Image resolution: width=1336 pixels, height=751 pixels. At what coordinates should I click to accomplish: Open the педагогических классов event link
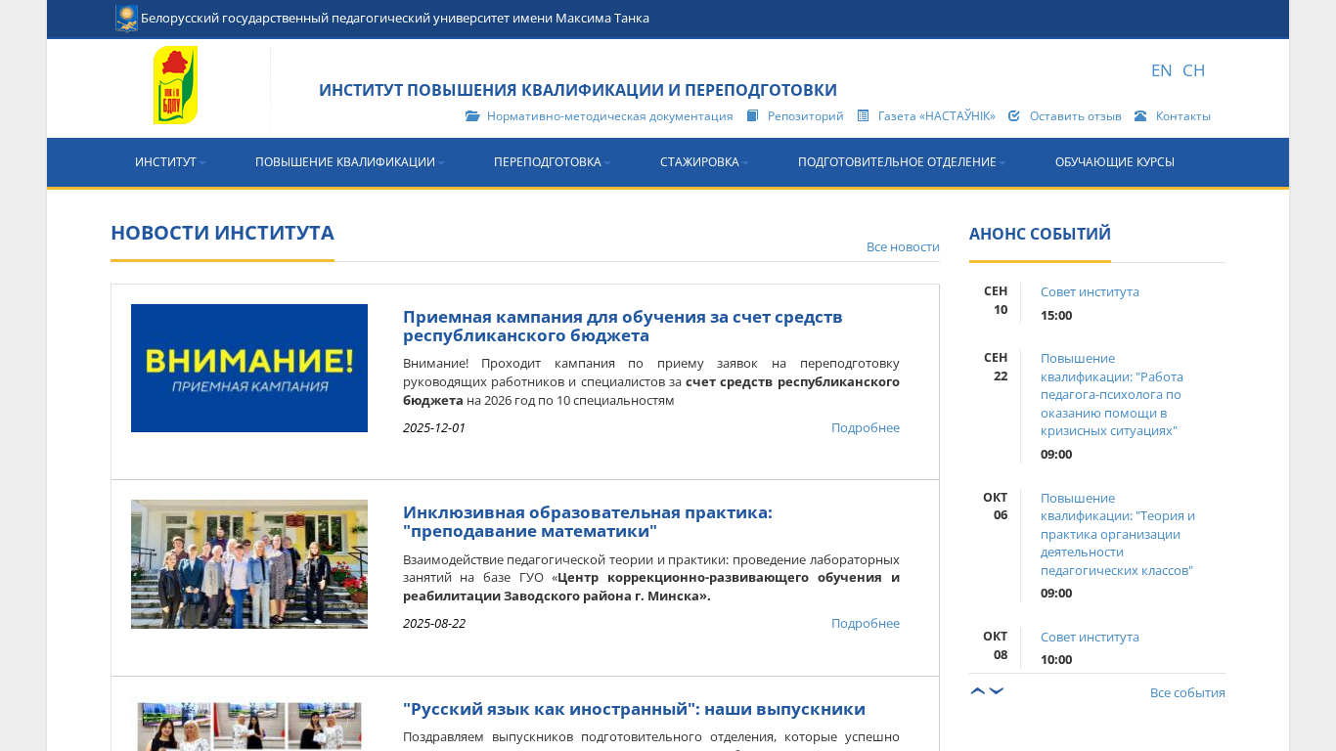(x=1118, y=534)
